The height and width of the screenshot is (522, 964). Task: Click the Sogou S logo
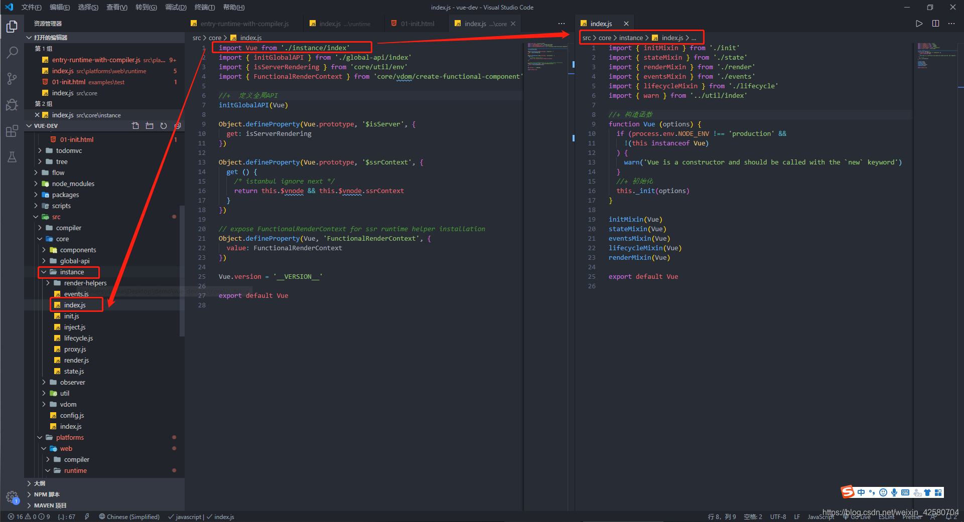pyautogui.click(x=848, y=492)
